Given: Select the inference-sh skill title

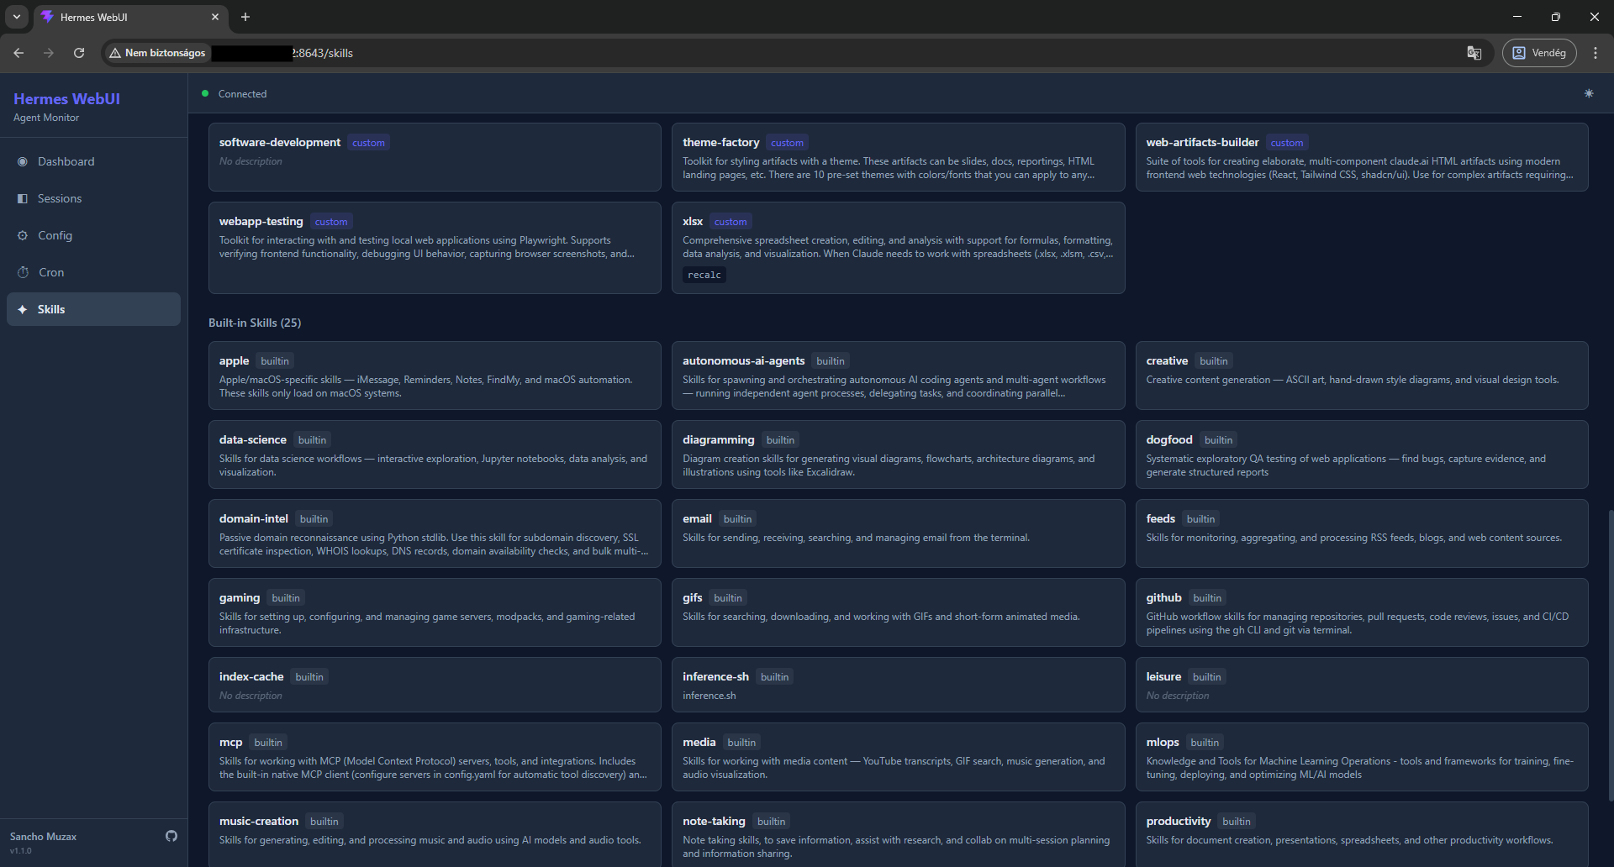Looking at the screenshot, I should pyautogui.click(x=715, y=676).
